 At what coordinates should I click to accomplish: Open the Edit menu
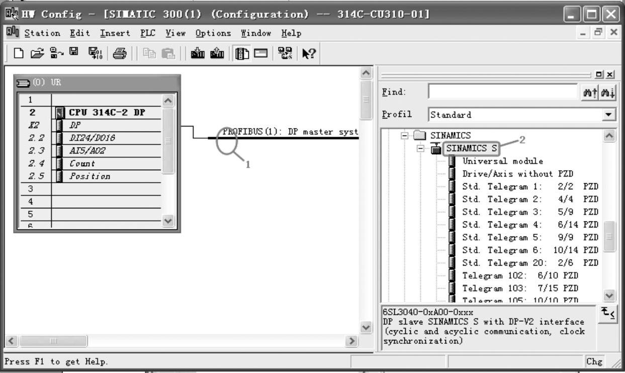click(80, 34)
